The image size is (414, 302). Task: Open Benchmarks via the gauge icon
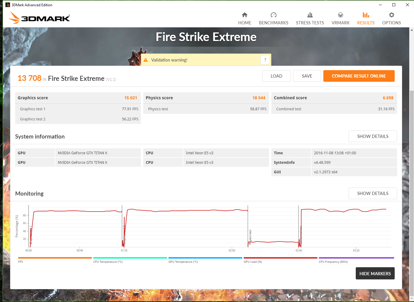click(x=273, y=15)
